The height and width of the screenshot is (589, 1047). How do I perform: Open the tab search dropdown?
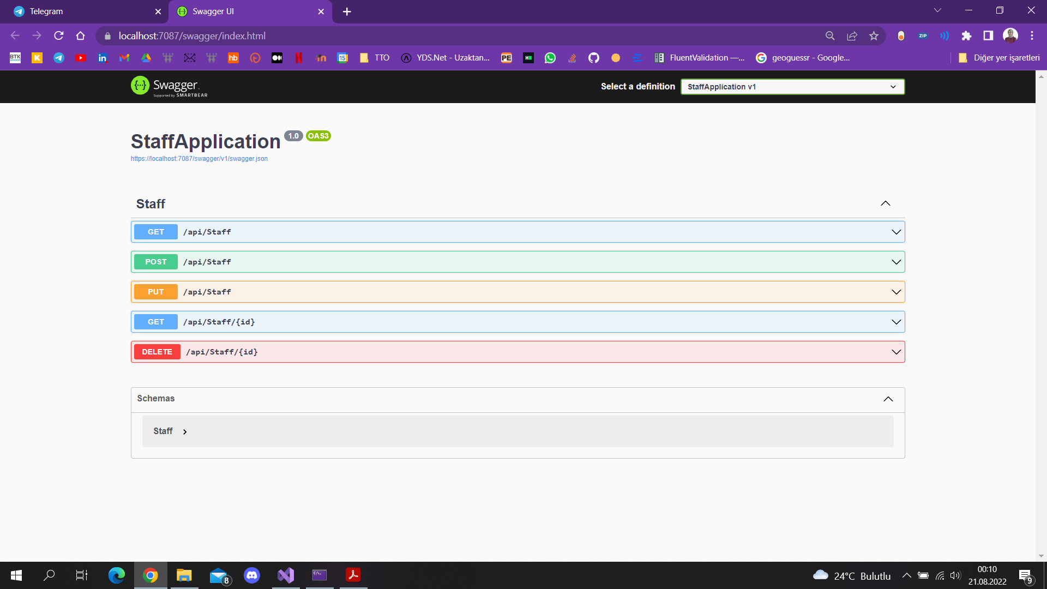[x=937, y=10]
